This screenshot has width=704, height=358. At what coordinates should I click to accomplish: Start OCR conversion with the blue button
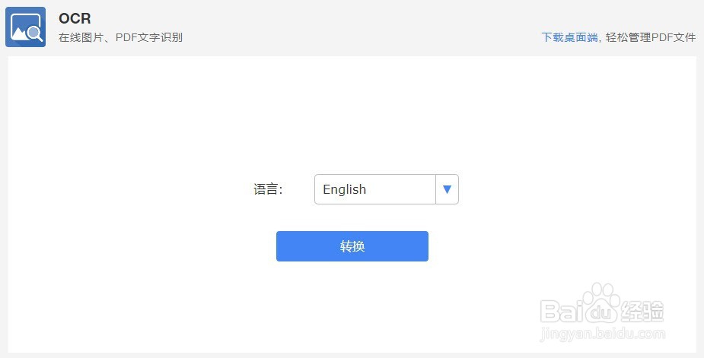point(352,246)
